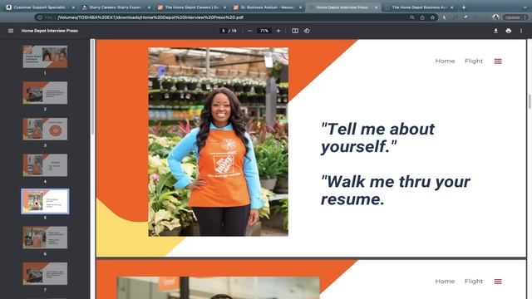532x299 pixels.
Task: Expand the tab search dropdown arrow
Action: [525, 7]
